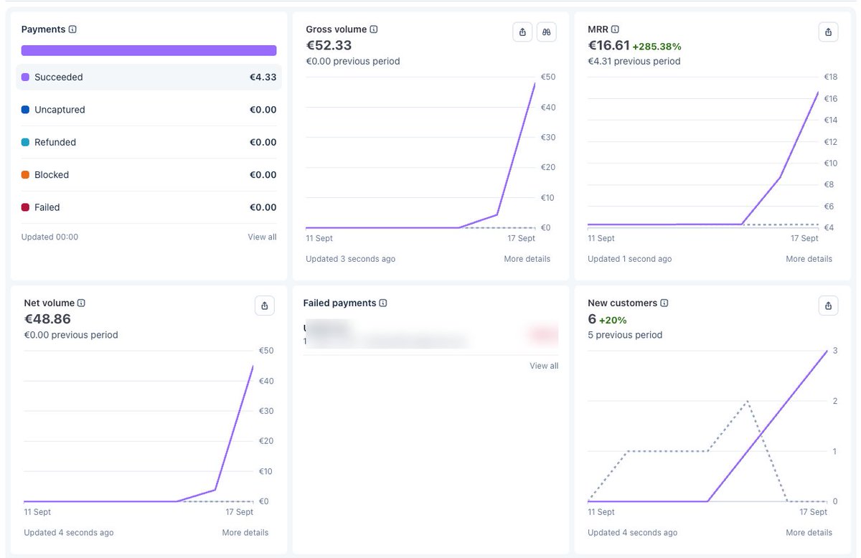Click the New customers share/export icon
The height and width of the screenshot is (558, 861).
[829, 306]
